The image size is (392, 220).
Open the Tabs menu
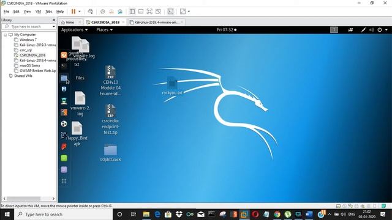(x=48, y=12)
